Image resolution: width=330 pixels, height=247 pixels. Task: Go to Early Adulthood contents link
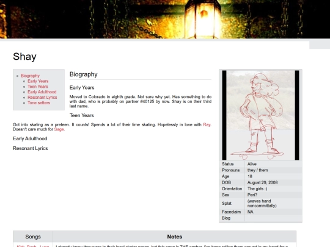coord(42,92)
